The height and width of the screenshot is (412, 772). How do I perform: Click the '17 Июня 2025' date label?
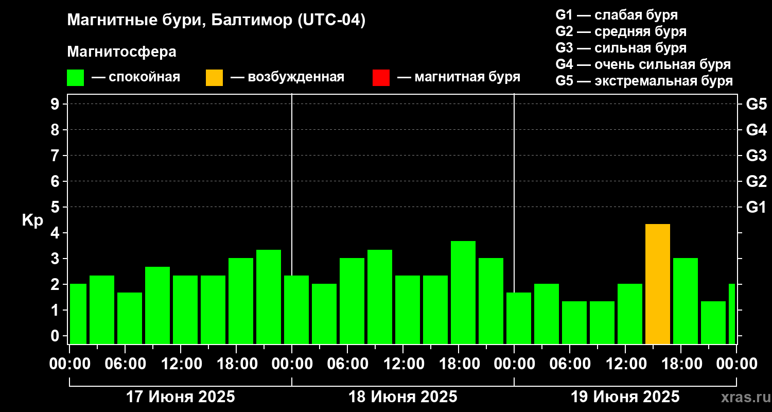pos(181,397)
